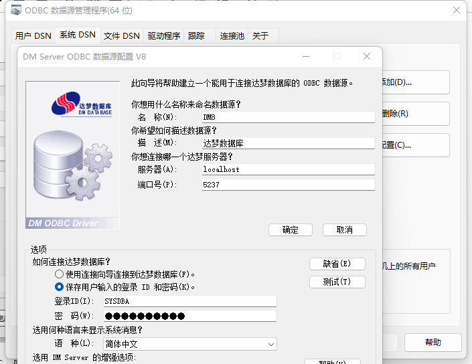Click the DM database logo image
Image resolution: width=472 pixels, height=364 pixels.
tap(81, 104)
